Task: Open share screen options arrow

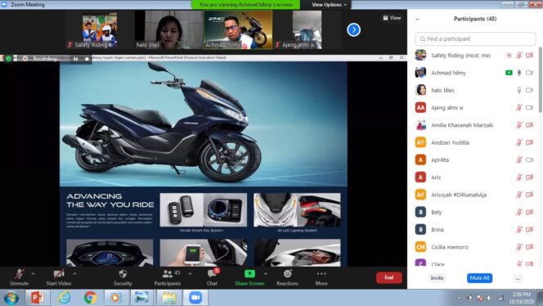Action: 265,274
